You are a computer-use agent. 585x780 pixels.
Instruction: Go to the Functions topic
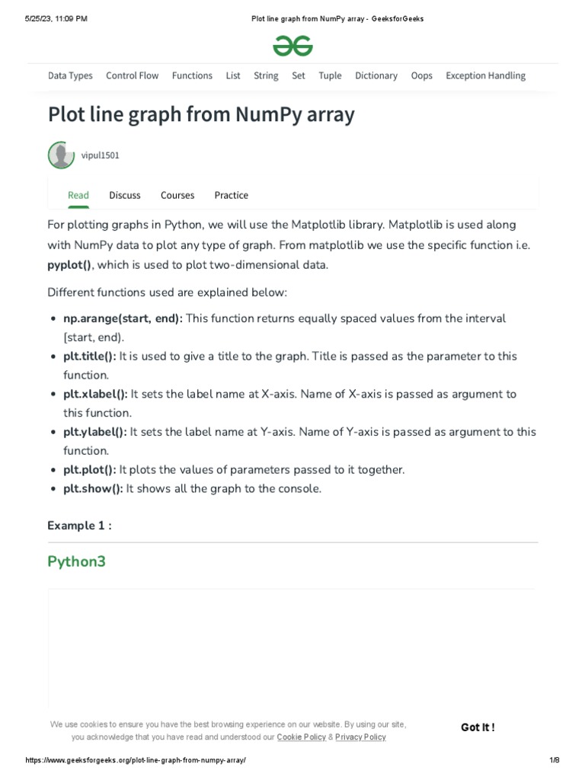click(192, 75)
